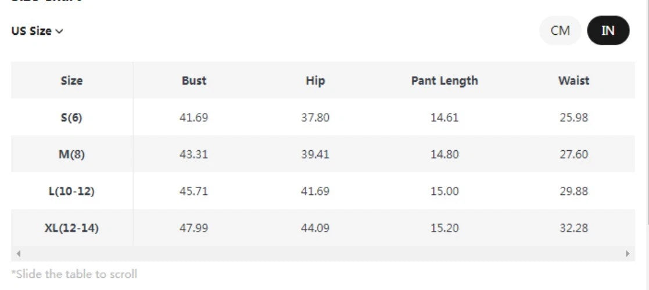Click the 15.00 pant length cell
This screenshot has width=649, height=290.
[x=444, y=191]
